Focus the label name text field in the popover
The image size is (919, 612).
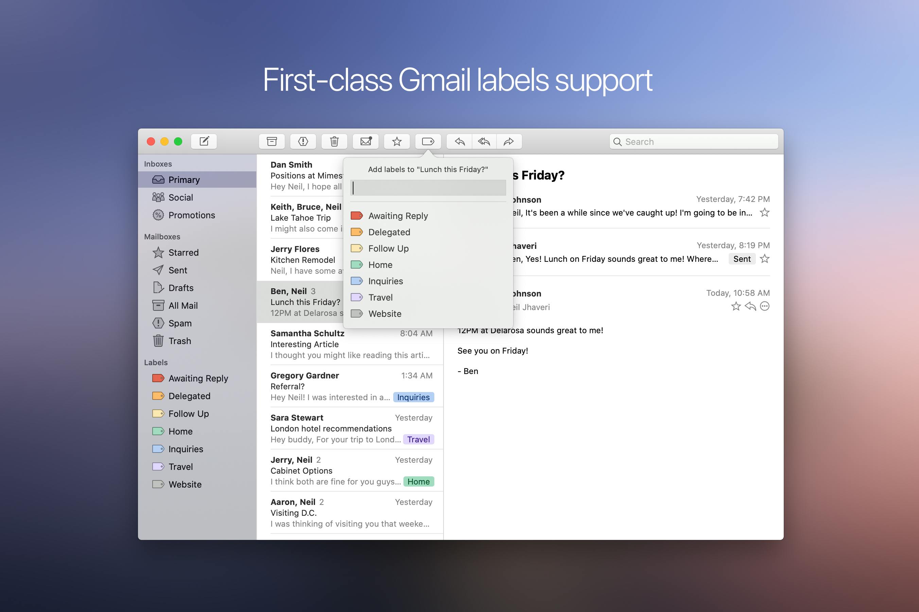pyautogui.click(x=428, y=188)
